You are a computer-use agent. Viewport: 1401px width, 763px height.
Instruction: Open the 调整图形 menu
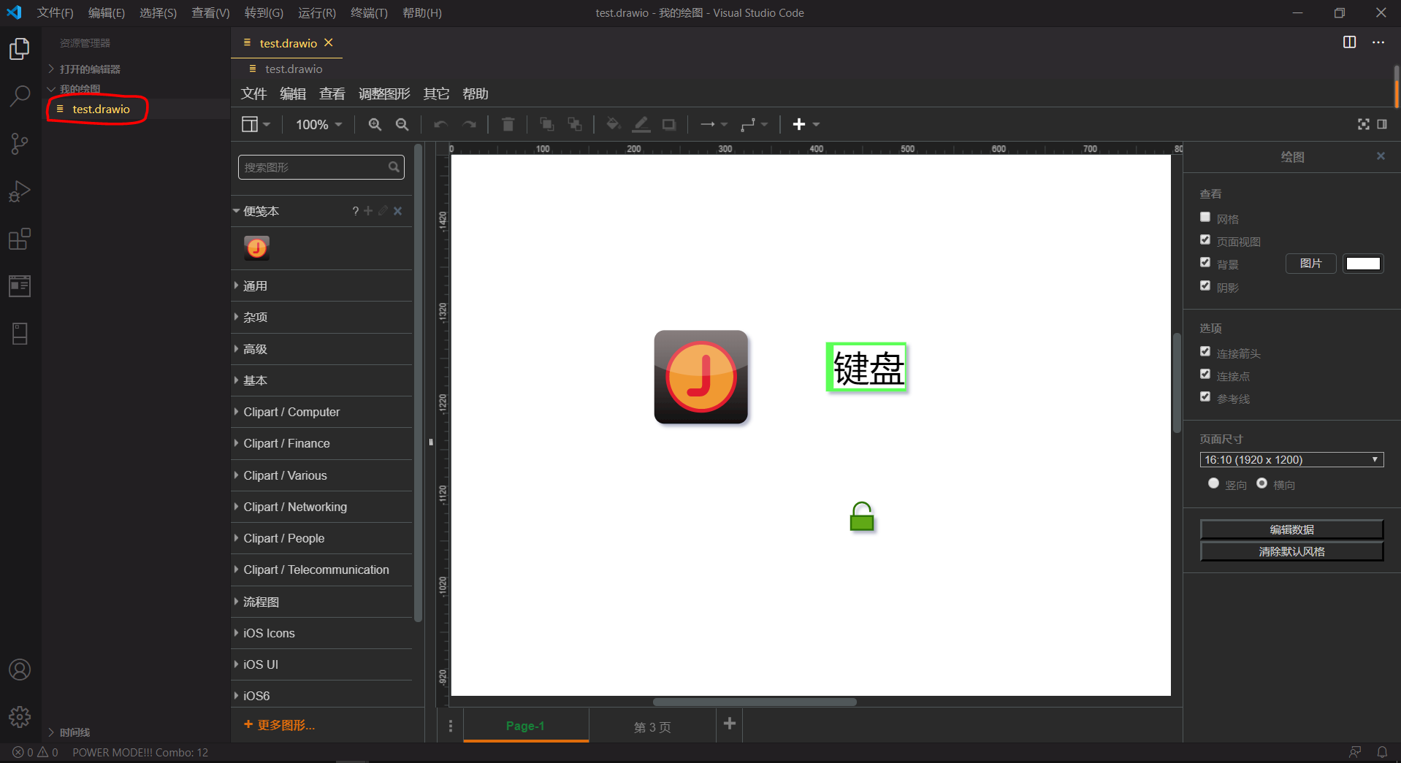384,94
